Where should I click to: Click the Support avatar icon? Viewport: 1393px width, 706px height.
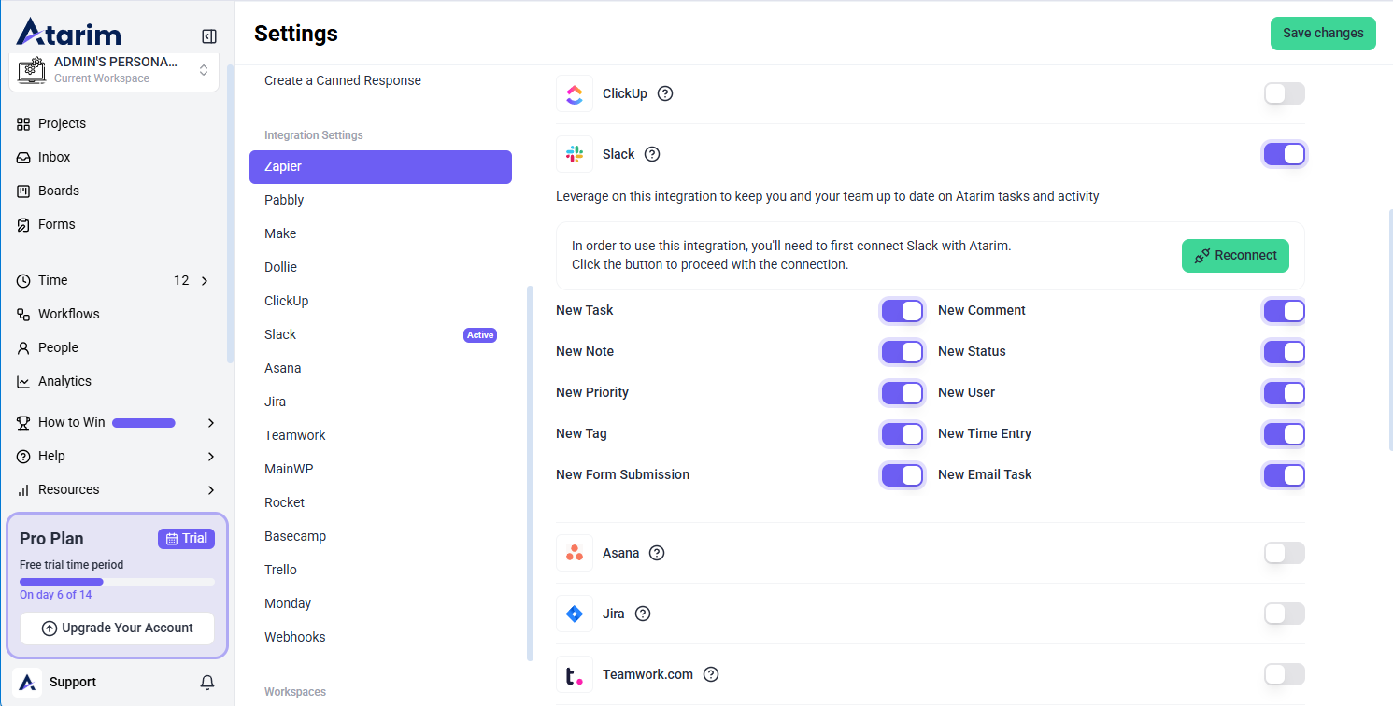[x=27, y=683]
